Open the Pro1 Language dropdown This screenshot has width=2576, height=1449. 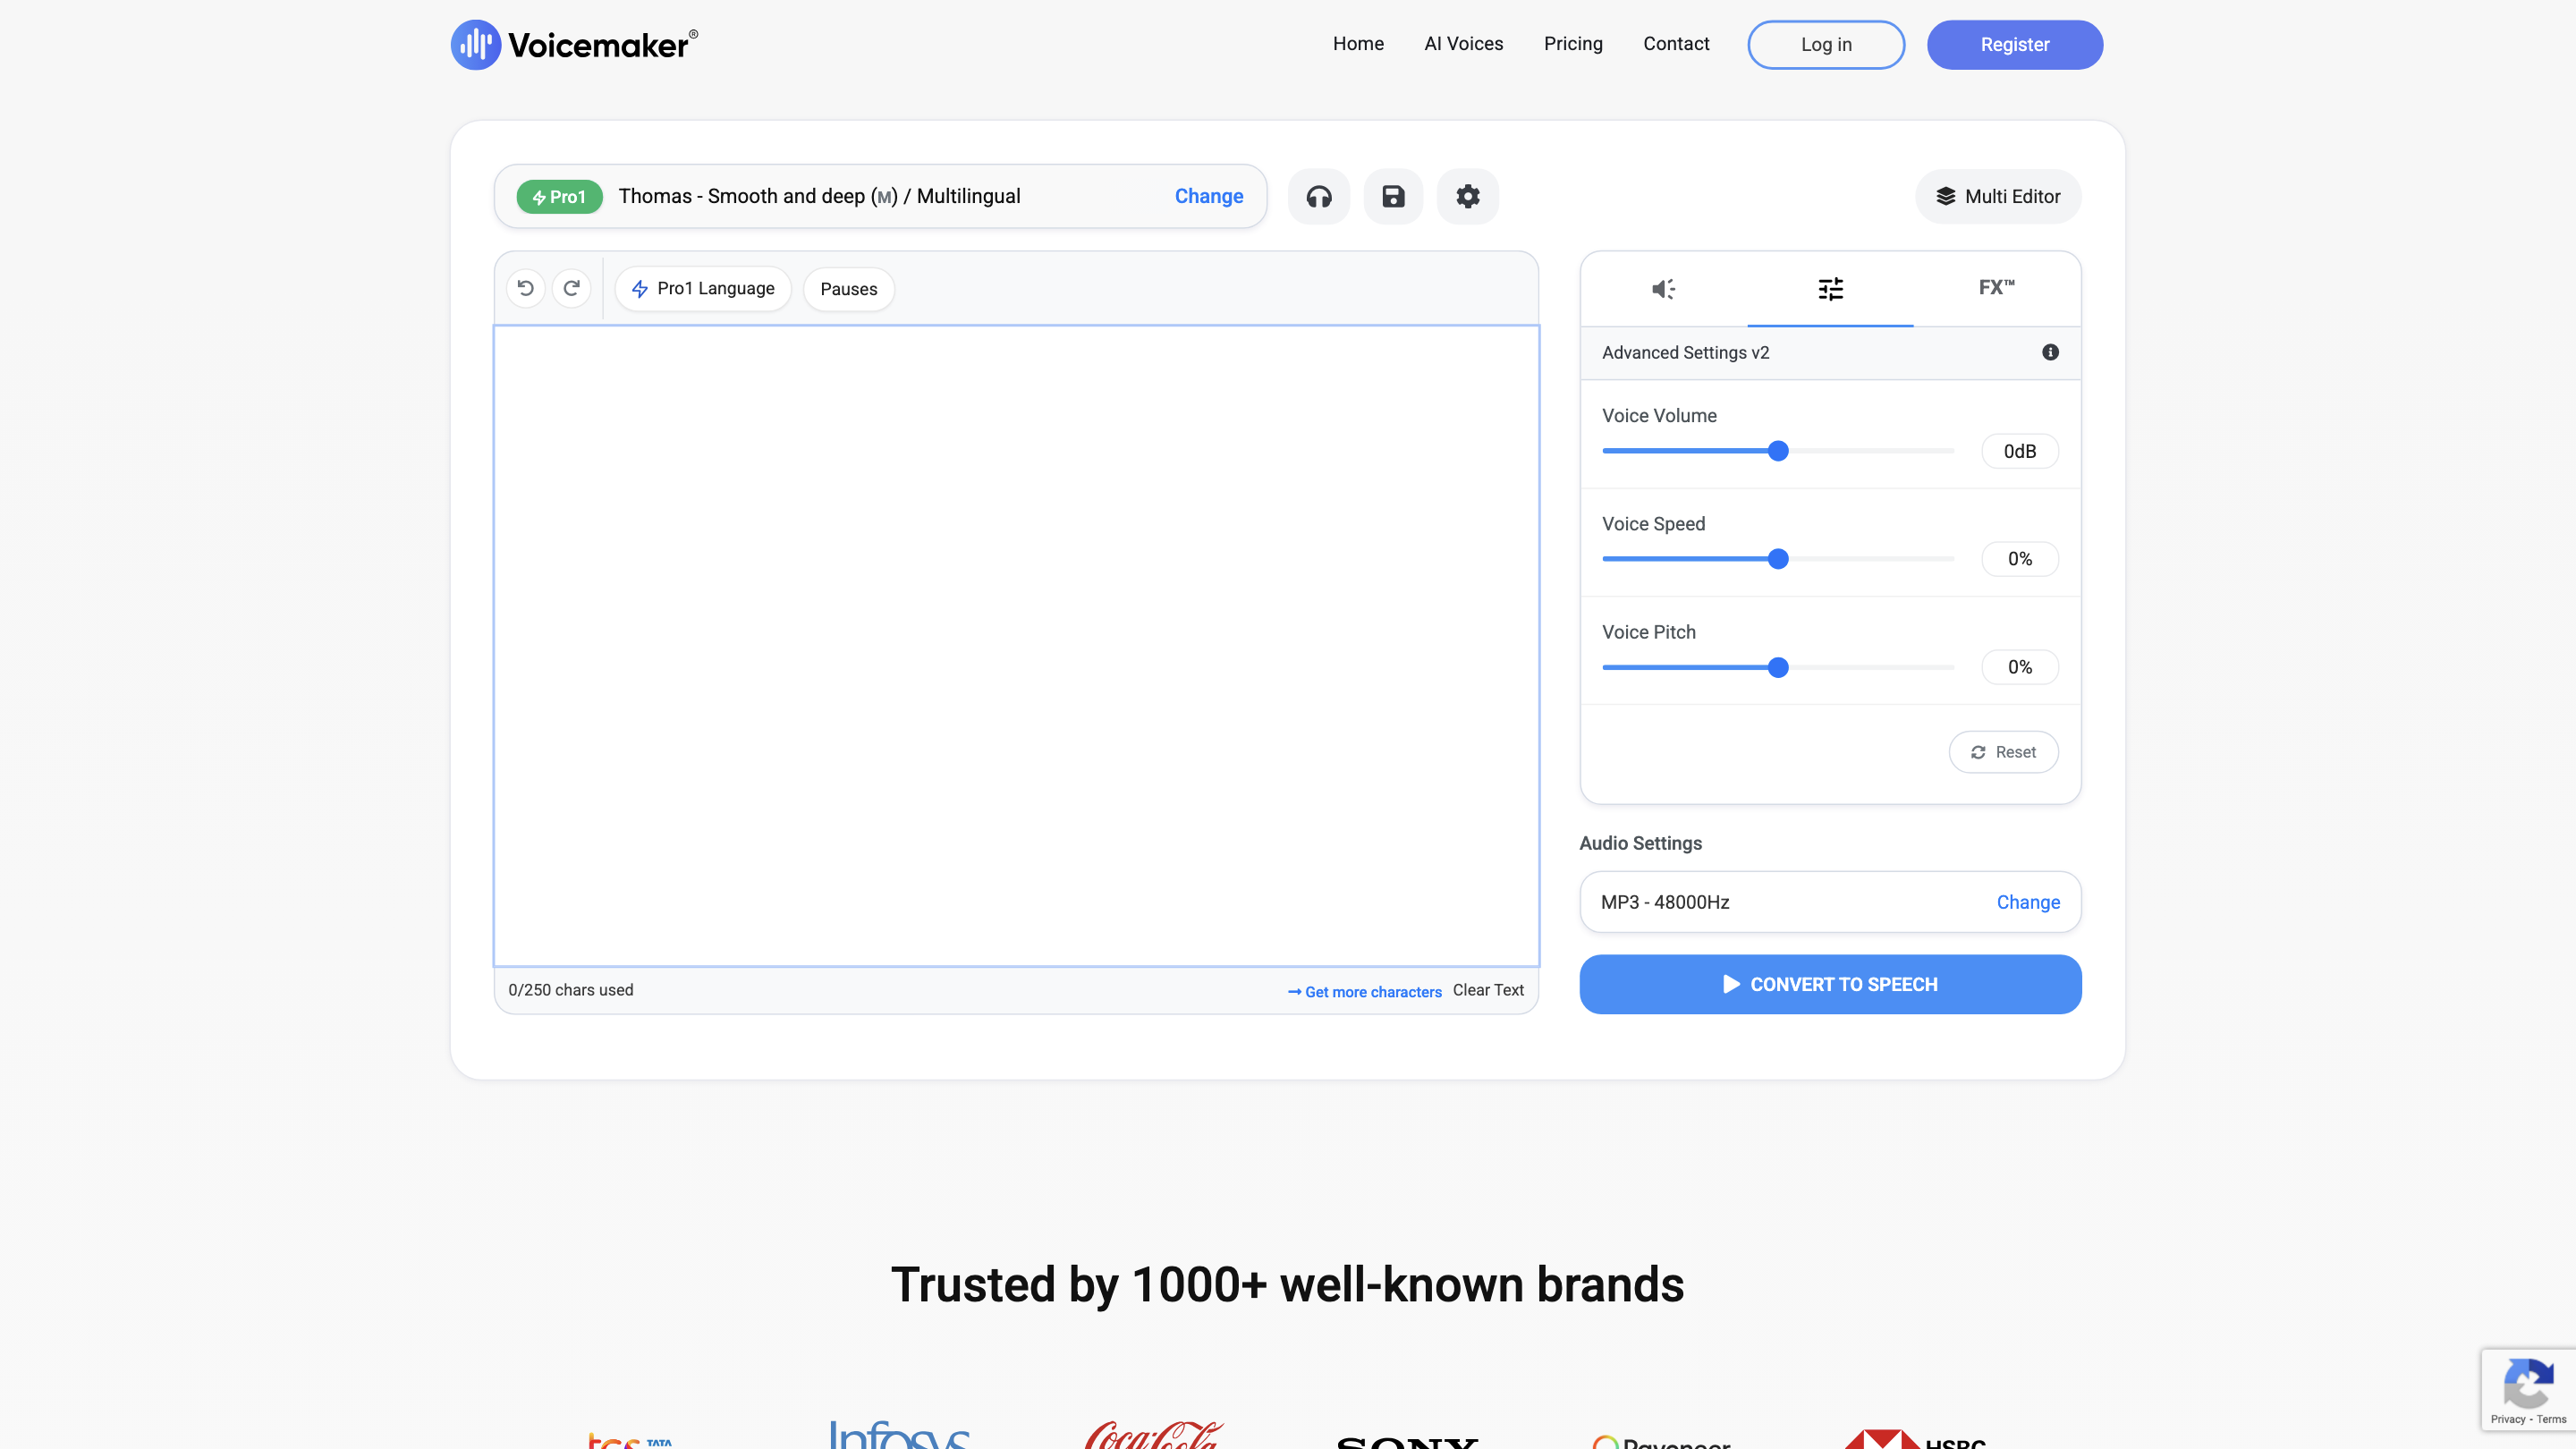tap(703, 289)
